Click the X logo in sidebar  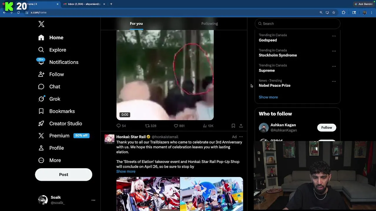41,24
